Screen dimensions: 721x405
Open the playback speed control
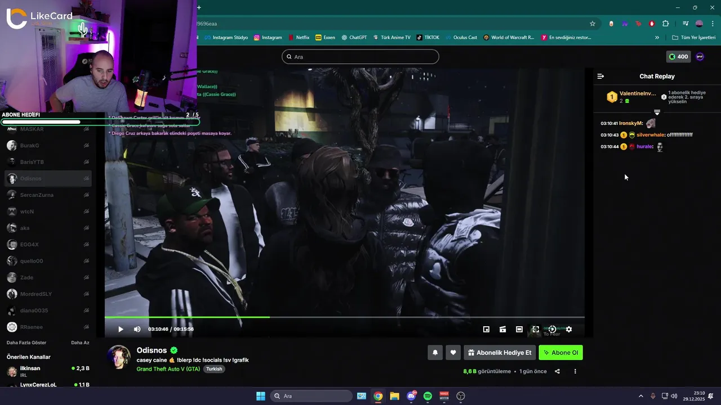pos(552,329)
